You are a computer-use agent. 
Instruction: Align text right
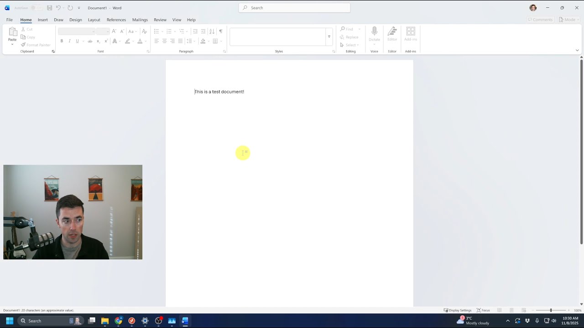point(172,41)
